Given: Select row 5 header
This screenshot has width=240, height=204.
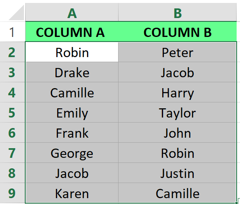Looking at the screenshot, I should pyautogui.click(x=12, y=112).
